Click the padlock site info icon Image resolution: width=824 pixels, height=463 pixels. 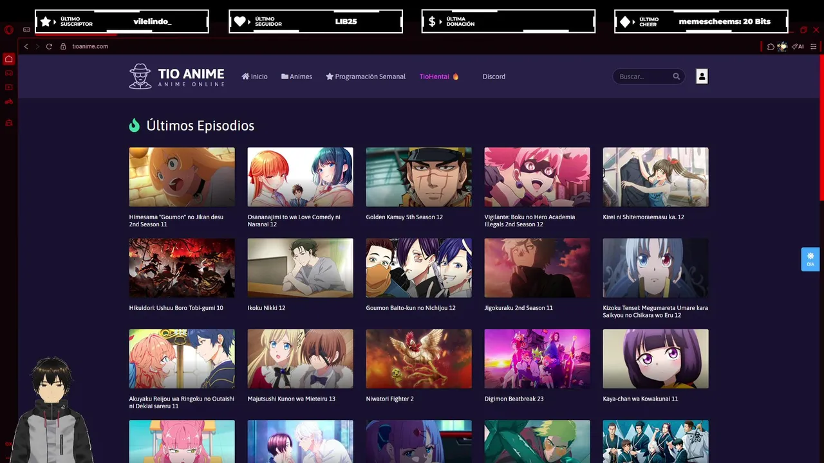63,46
